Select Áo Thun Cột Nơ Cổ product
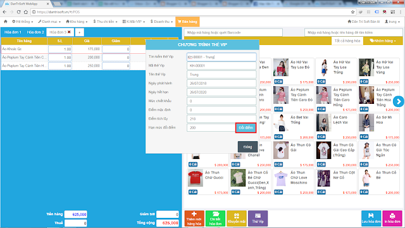Screen dimensions: 405x228 click(x=336, y=182)
